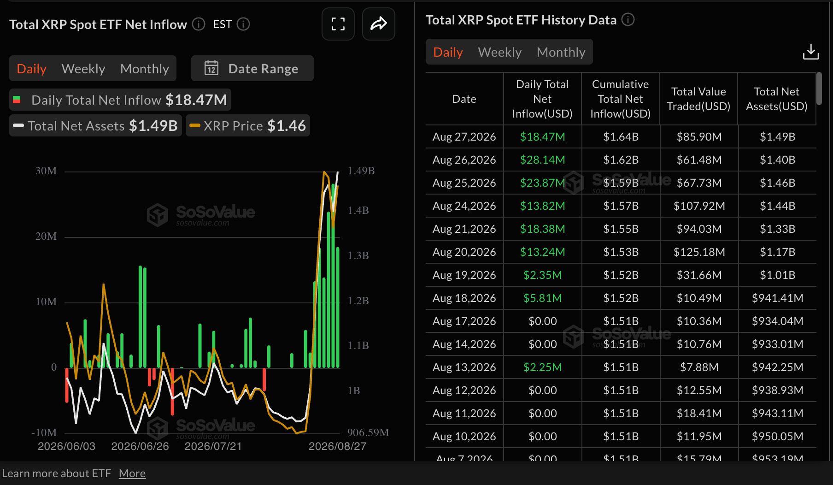Click the $28.14M inflow value

(x=542, y=160)
